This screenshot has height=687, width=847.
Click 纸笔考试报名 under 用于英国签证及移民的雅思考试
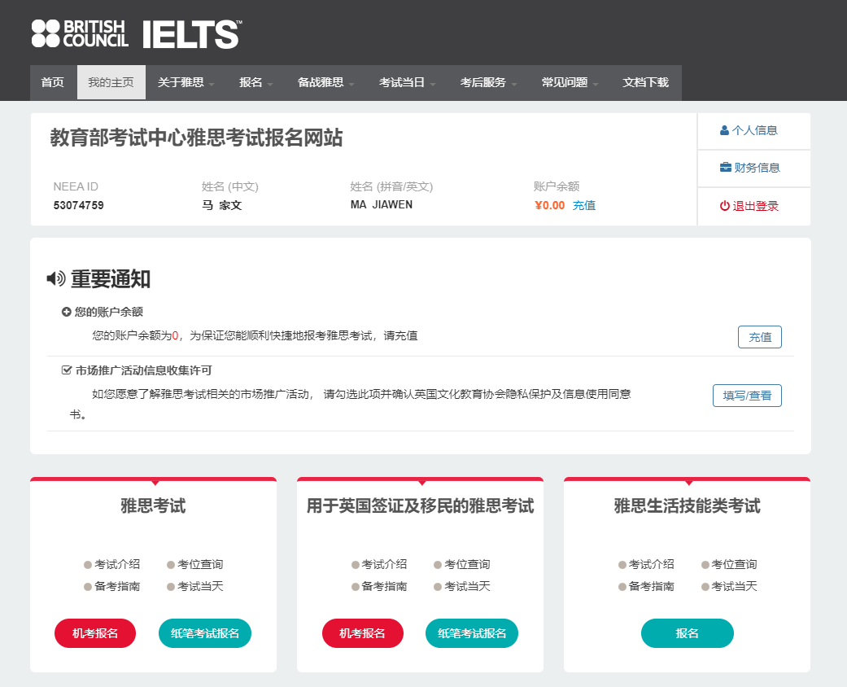[x=472, y=633]
